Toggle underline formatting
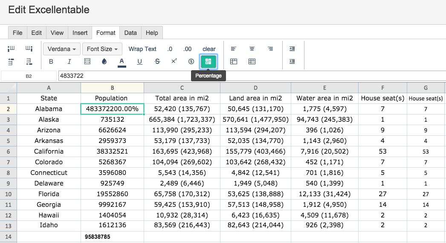 pos(140,62)
